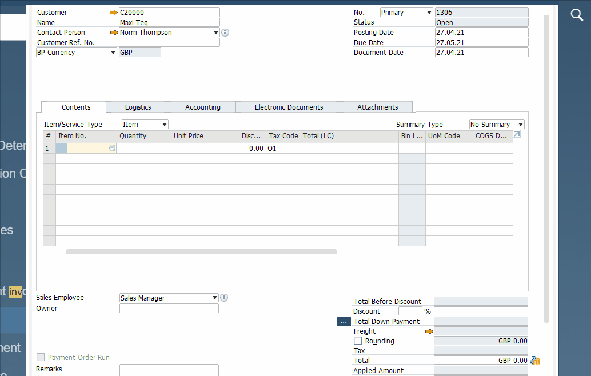Open form settings icon beside Sales Employee
The image size is (591, 376).
click(223, 297)
